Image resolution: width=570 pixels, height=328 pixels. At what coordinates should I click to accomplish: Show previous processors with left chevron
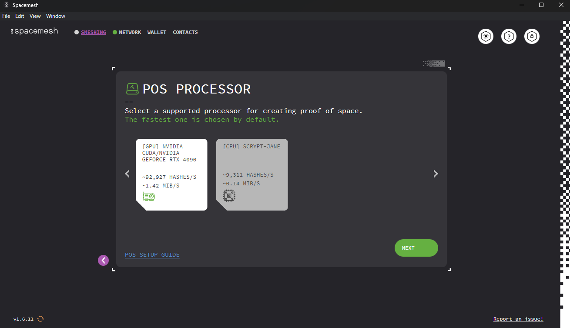point(127,174)
